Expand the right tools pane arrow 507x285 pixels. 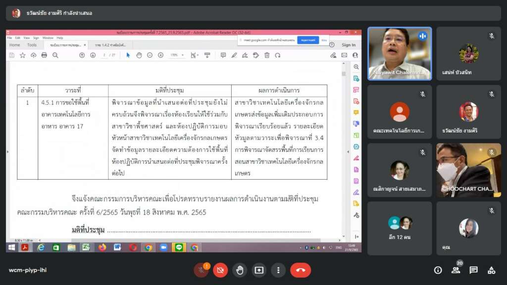coord(348,151)
